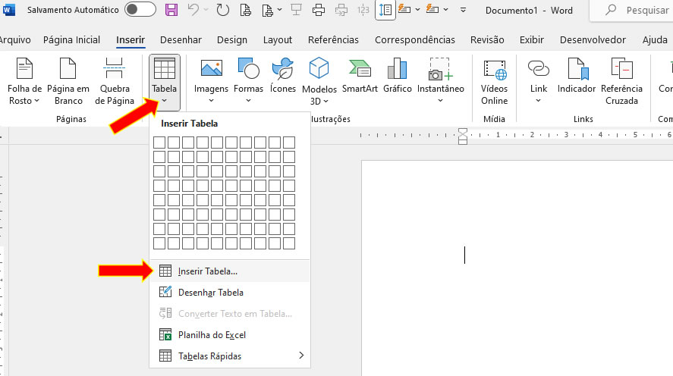Click the Link button
673x376 pixels.
(538, 81)
